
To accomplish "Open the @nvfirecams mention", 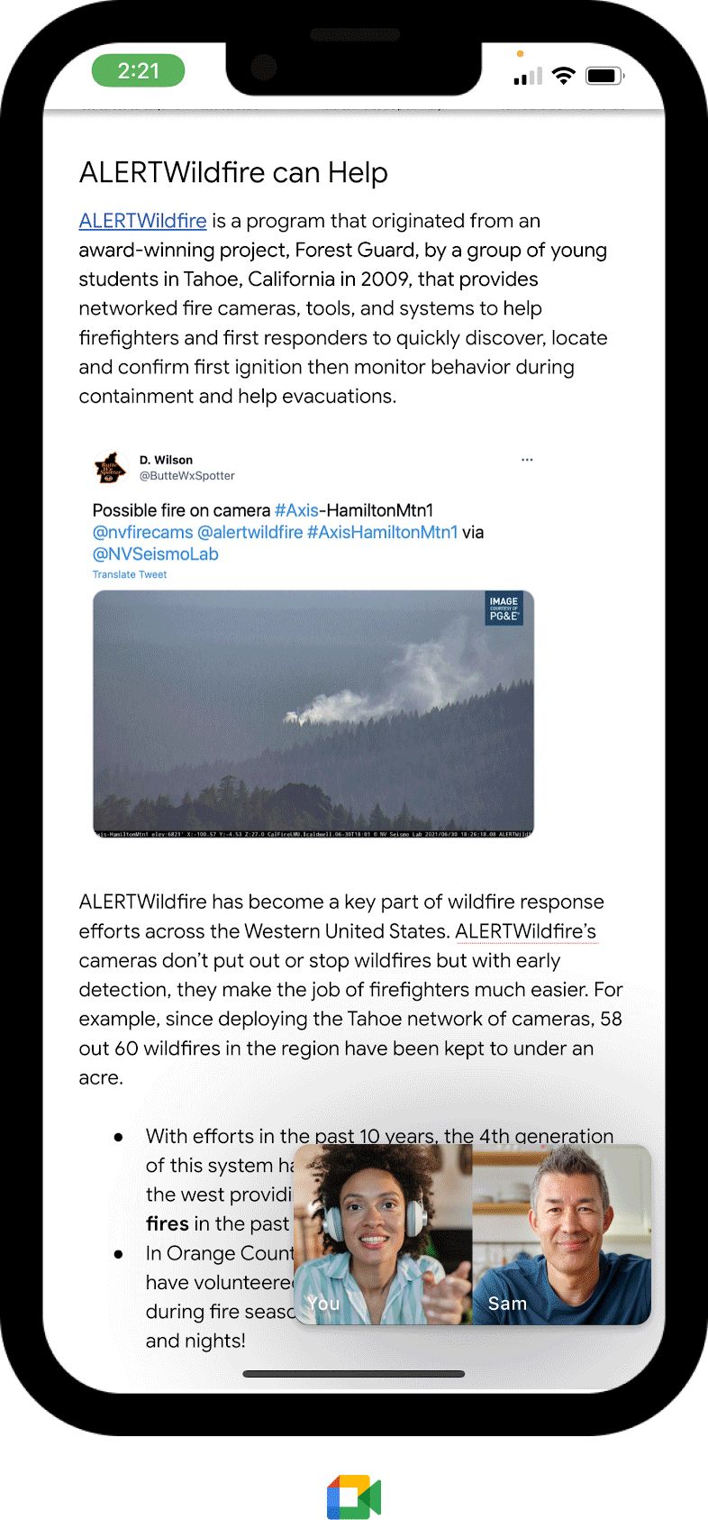I will tap(142, 532).
